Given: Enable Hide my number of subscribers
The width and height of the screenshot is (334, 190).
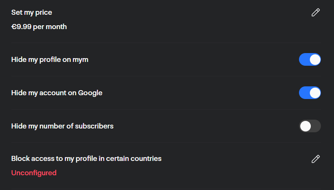Looking at the screenshot, I should point(310,126).
